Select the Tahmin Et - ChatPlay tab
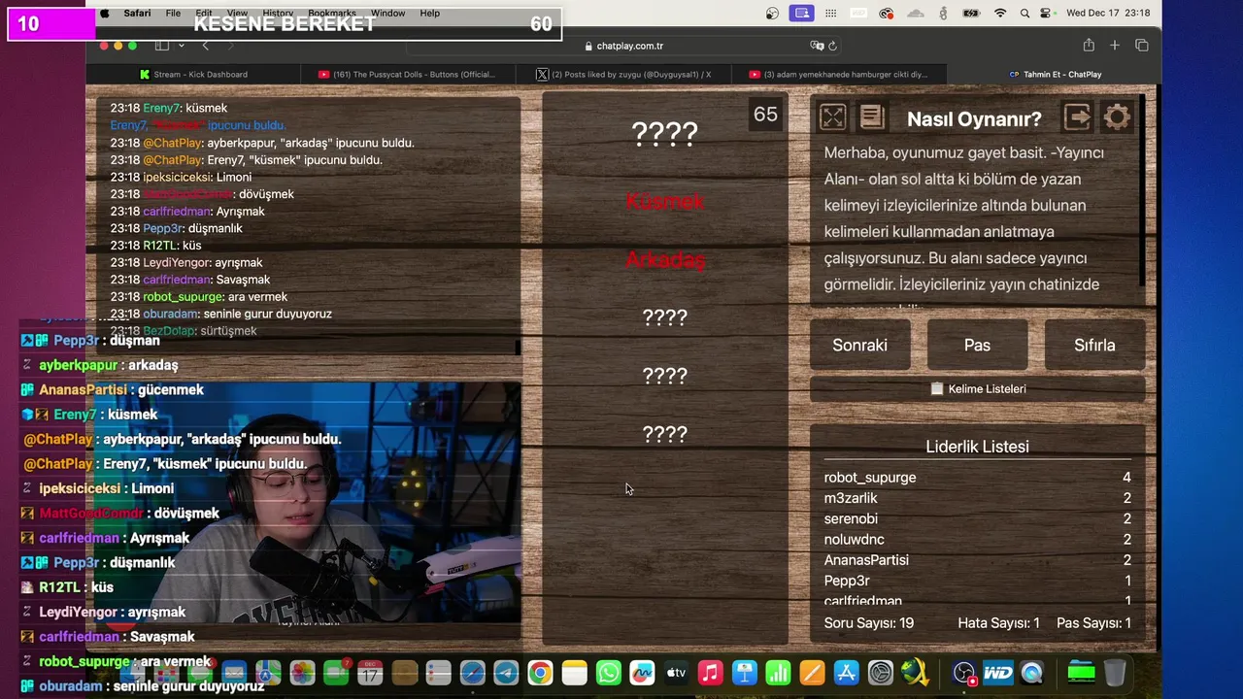Screen dimensions: 1243x699 [1055, 74]
